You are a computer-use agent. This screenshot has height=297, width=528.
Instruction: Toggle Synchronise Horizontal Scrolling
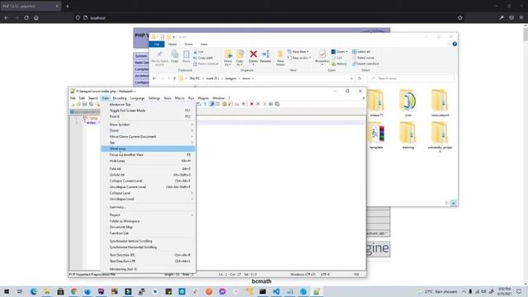coord(148,247)
